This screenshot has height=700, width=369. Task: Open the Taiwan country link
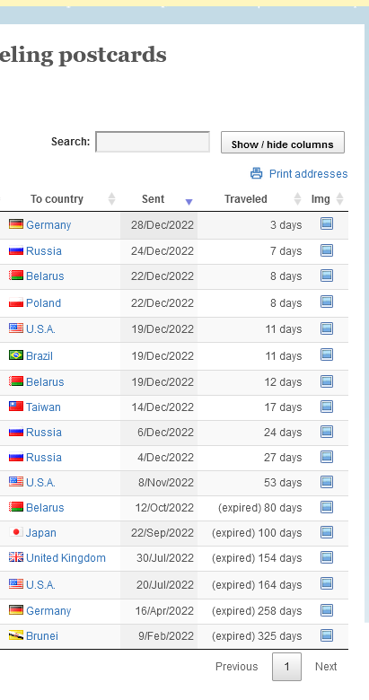point(43,407)
